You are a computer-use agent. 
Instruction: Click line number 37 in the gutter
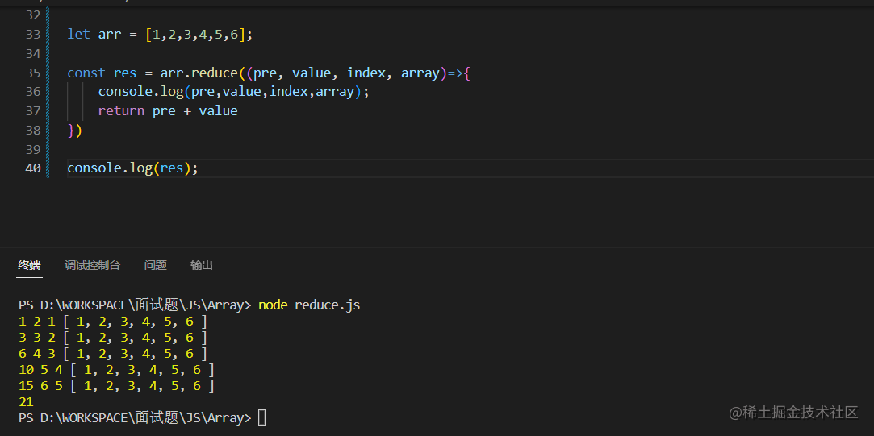tap(33, 110)
